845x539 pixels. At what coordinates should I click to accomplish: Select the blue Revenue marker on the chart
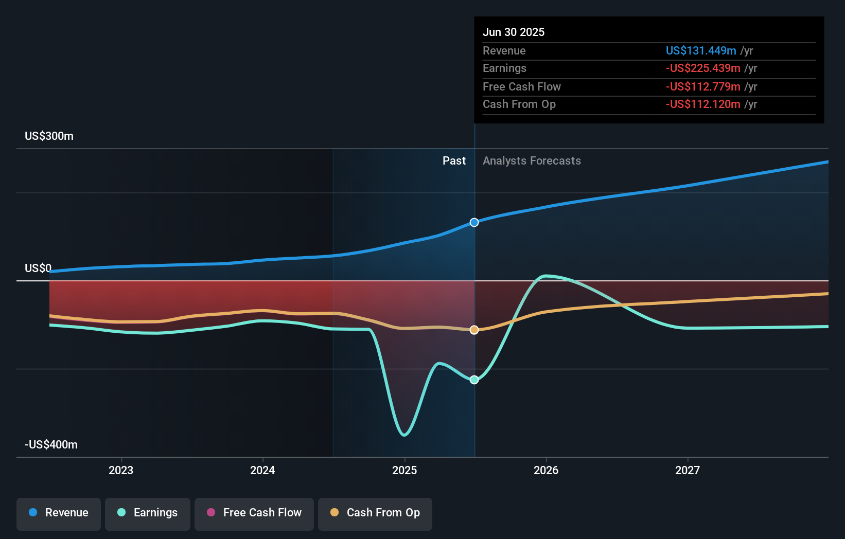[x=474, y=222]
